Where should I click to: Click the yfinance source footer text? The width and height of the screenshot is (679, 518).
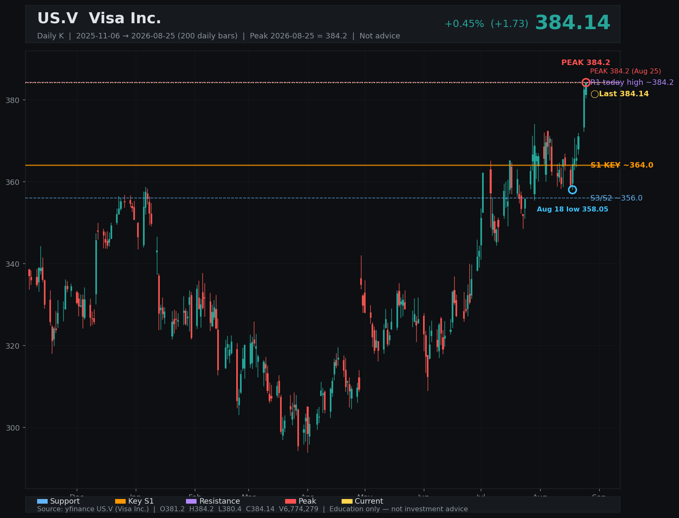[x=252, y=509]
